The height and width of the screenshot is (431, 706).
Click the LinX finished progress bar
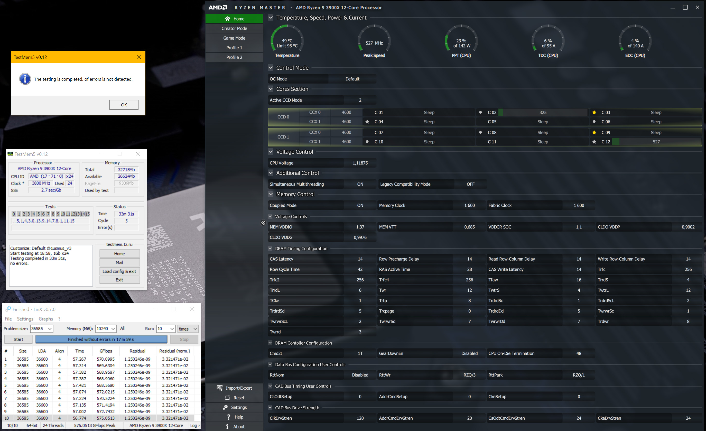(x=101, y=339)
